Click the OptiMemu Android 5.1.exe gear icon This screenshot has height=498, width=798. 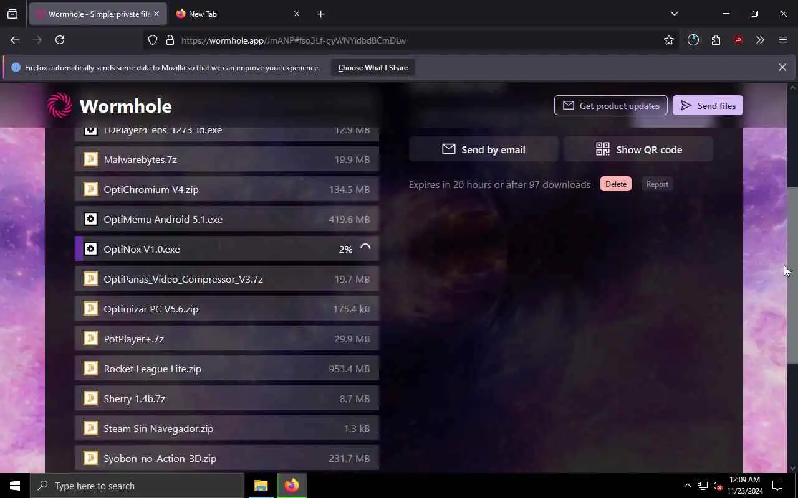coord(90,219)
